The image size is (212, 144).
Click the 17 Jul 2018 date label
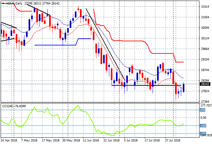point(152,140)
